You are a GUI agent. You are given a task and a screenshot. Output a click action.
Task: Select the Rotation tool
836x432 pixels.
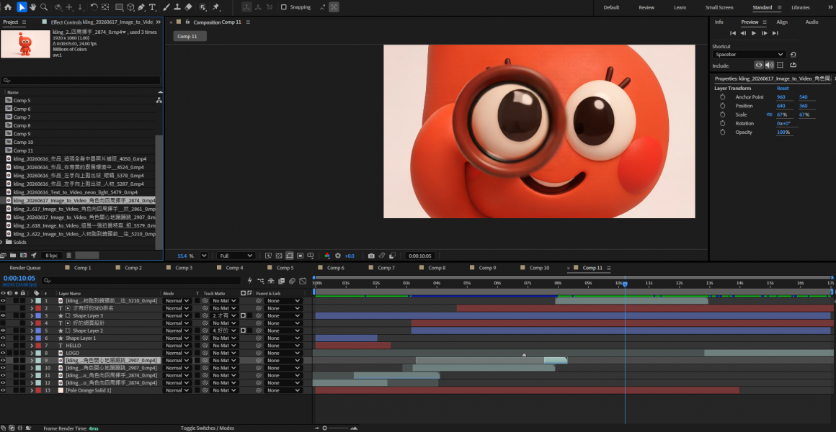point(94,7)
